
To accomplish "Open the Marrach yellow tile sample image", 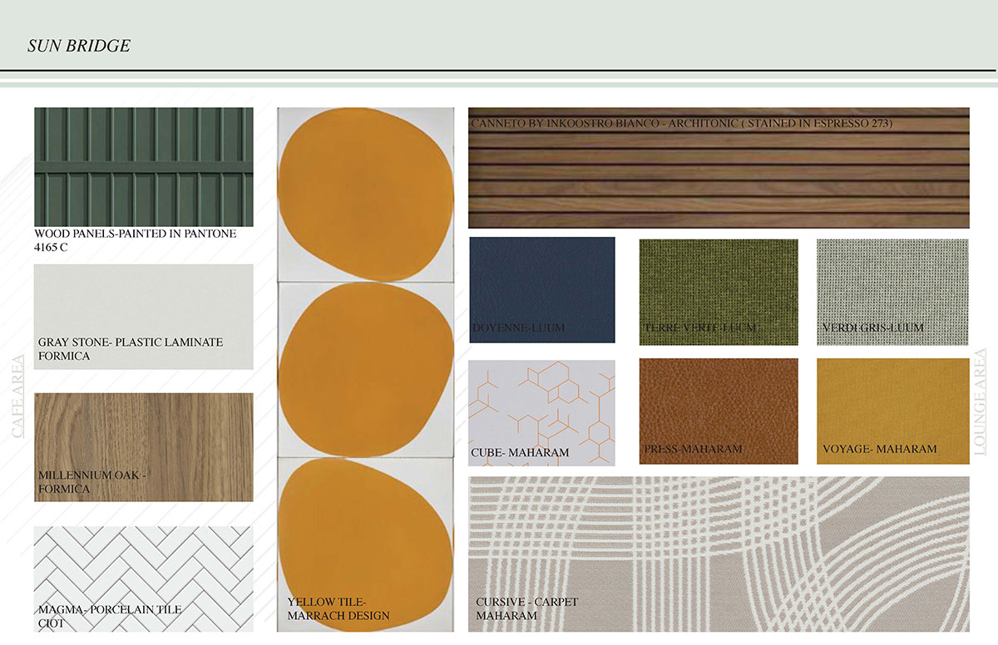I will click(366, 370).
